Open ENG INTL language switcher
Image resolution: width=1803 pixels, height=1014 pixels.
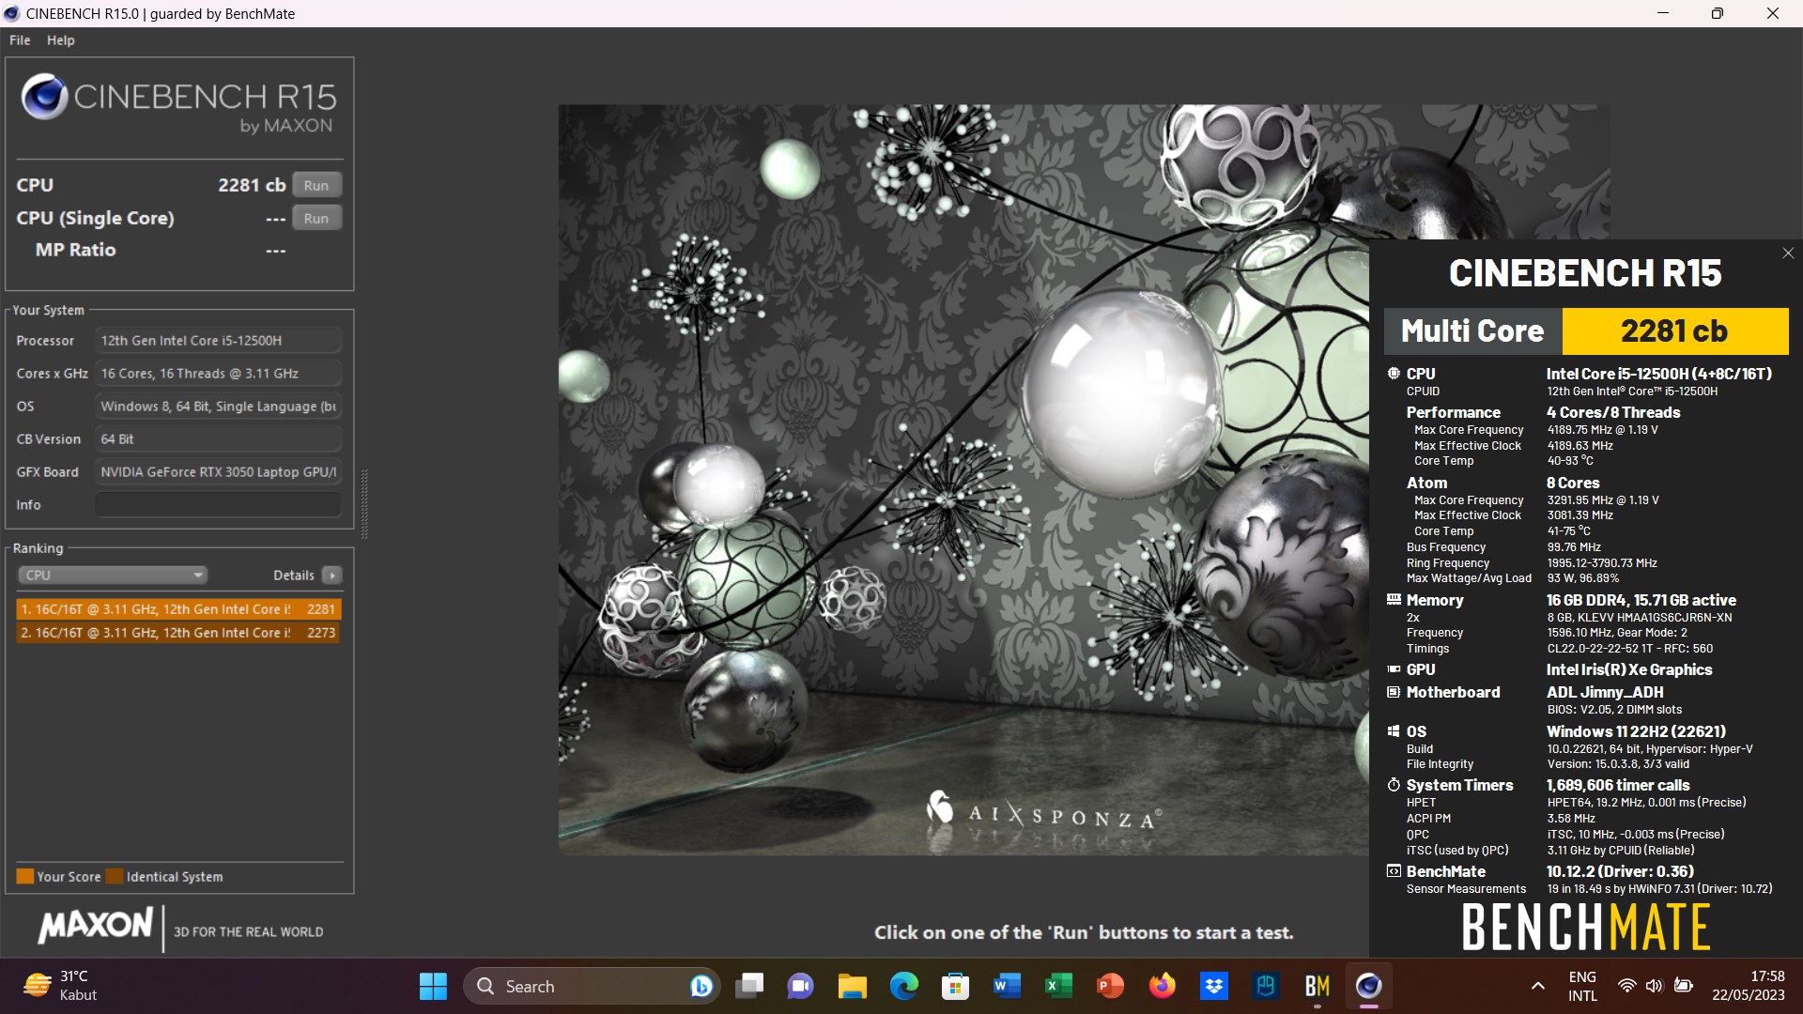pos(1582,986)
